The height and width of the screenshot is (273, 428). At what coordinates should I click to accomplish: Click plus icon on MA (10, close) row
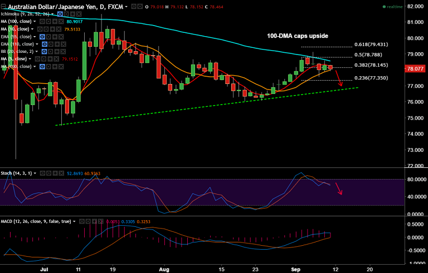point(53,29)
